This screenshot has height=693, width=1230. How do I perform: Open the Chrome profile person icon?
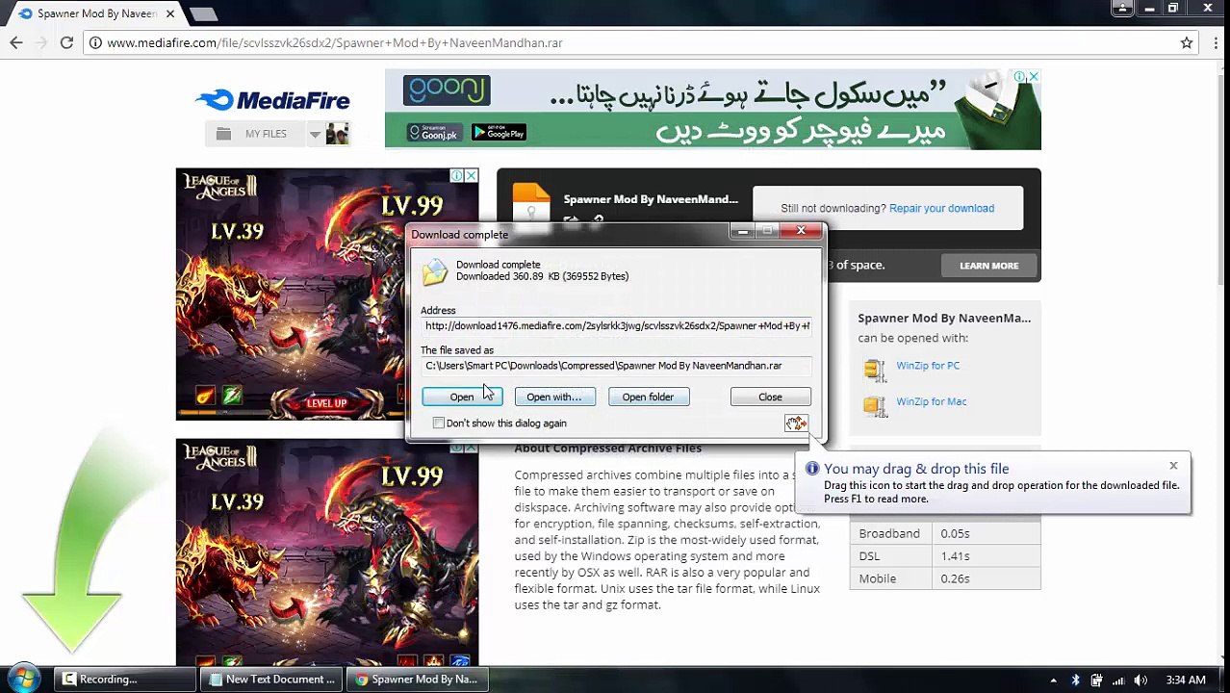1122,9
